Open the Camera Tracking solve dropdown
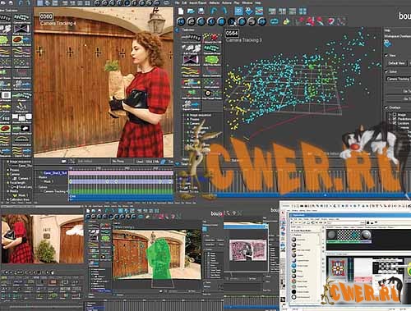This screenshot has width=411, height=311. [399, 79]
